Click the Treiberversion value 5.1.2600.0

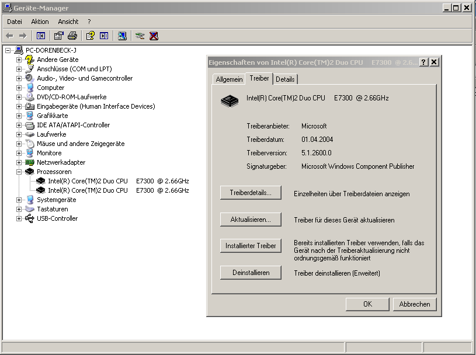pos(317,153)
